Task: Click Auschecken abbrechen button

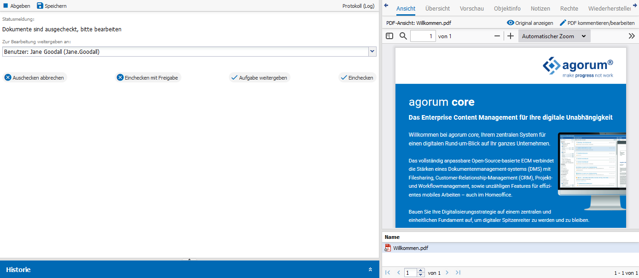Action: click(35, 78)
